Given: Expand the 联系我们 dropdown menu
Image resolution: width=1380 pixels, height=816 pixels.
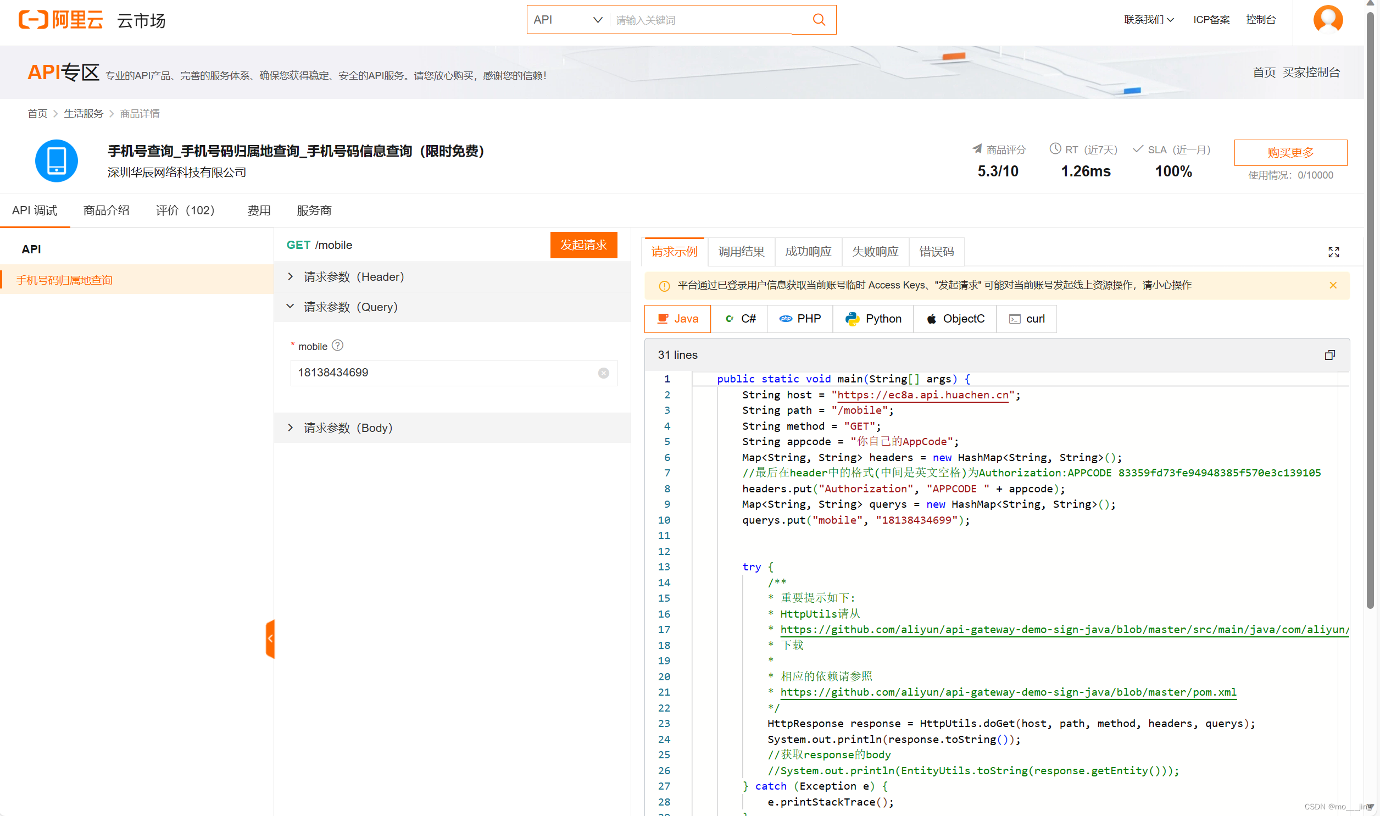Looking at the screenshot, I should (x=1148, y=20).
